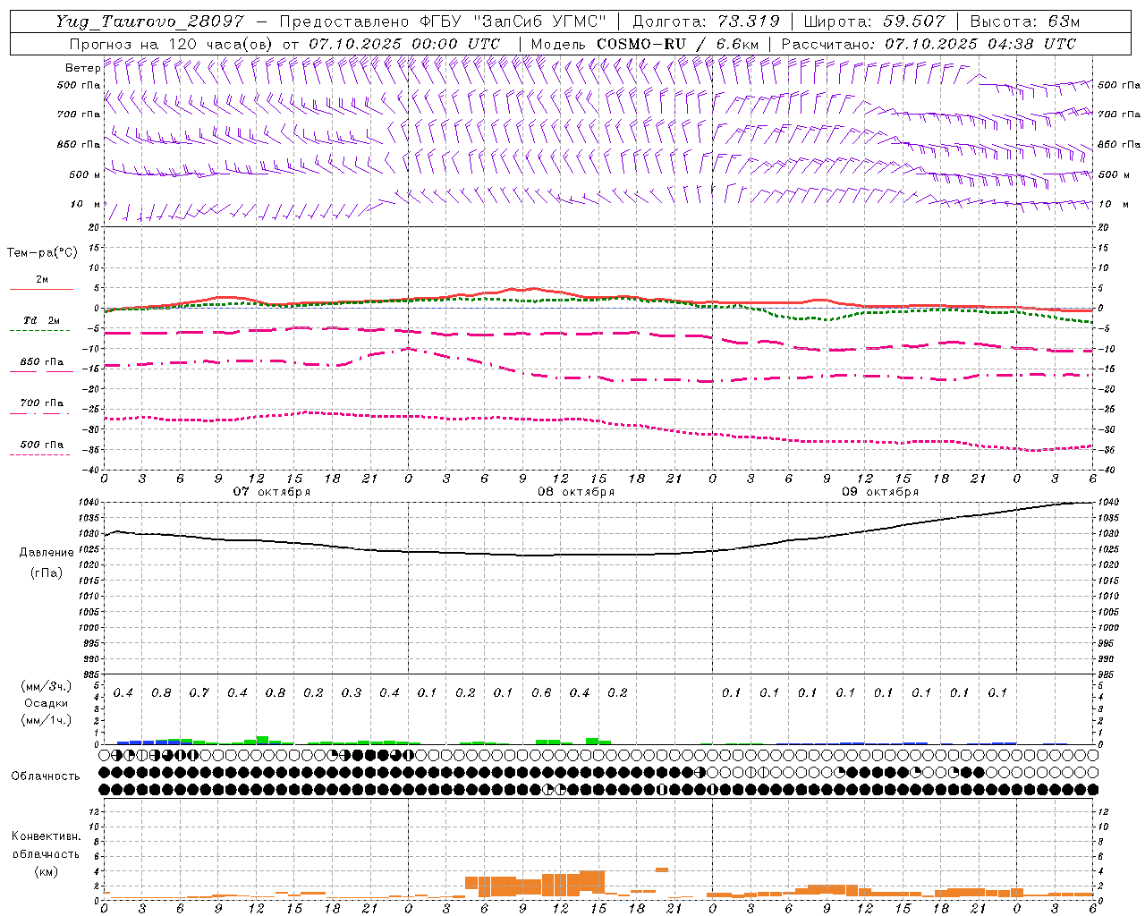Click the dotted 500 гПа temperature legend line
This screenshot has width=1145, height=916.
coord(39,454)
